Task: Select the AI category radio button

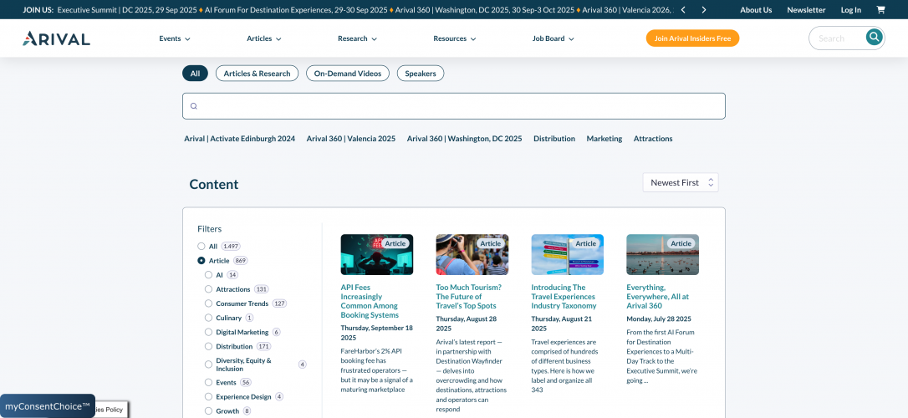Action: click(x=208, y=274)
